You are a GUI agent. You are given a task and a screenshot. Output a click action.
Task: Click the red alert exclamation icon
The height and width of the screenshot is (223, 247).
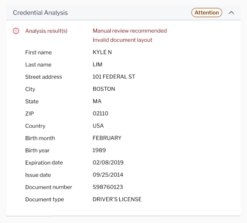[16, 31]
